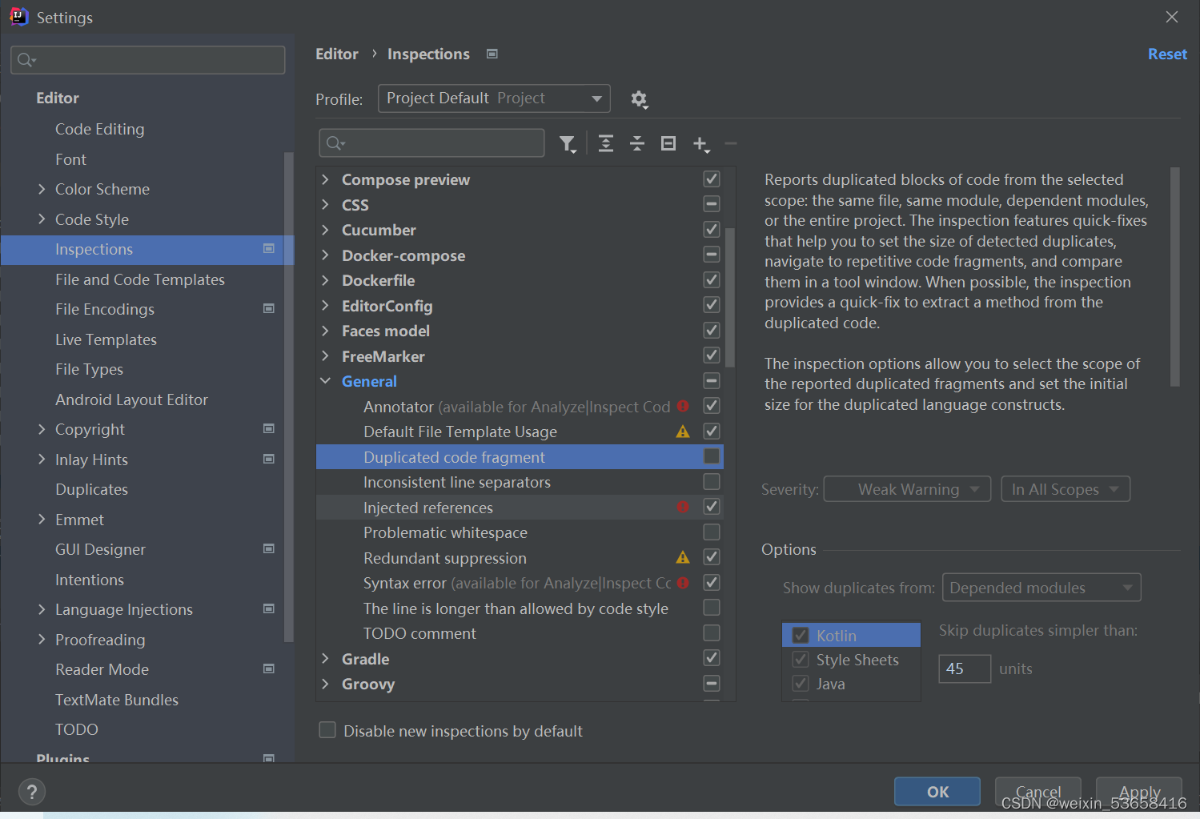
Task: Enable Inconsistent line separators inspection
Action: point(712,481)
